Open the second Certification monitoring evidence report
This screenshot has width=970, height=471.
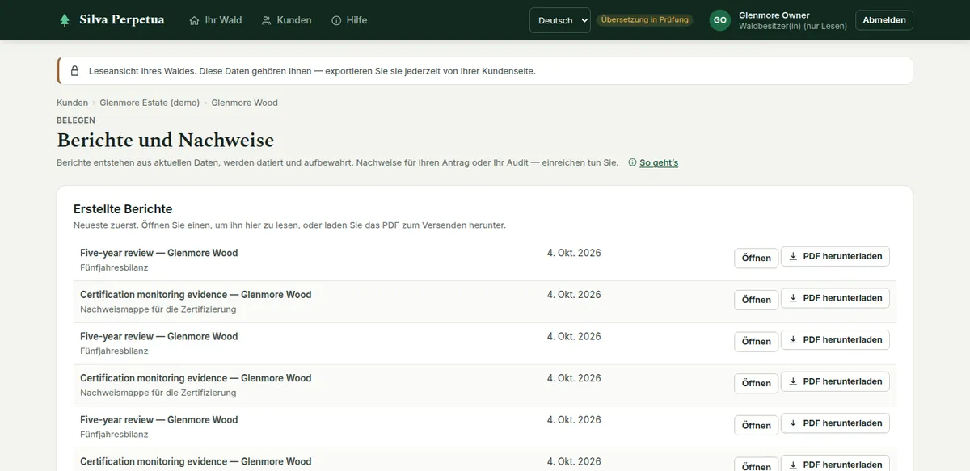756,383
